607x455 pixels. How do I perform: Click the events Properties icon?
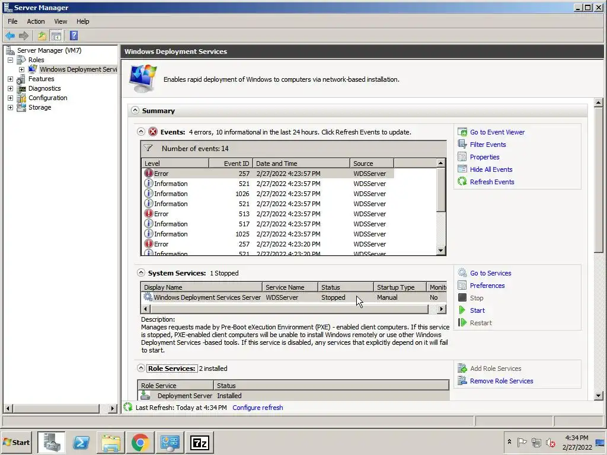point(462,156)
